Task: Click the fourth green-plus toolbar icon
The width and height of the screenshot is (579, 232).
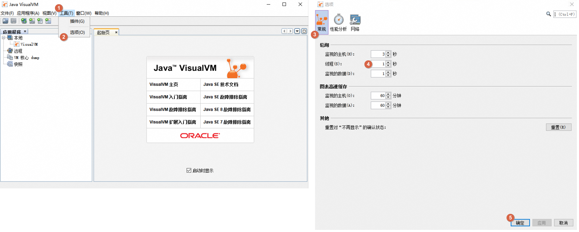Action: pos(48,21)
